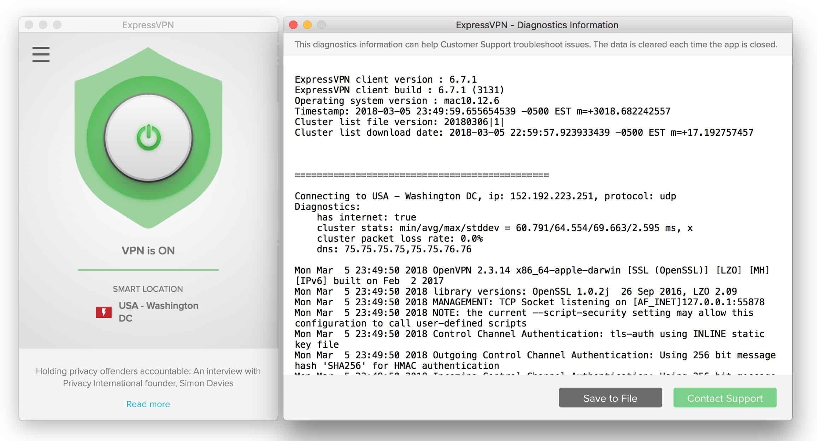Open the hamburger menu in ExpressVPN
This screenshot has height=441, width=817.
pyautogui.click(x=41, y=54)
